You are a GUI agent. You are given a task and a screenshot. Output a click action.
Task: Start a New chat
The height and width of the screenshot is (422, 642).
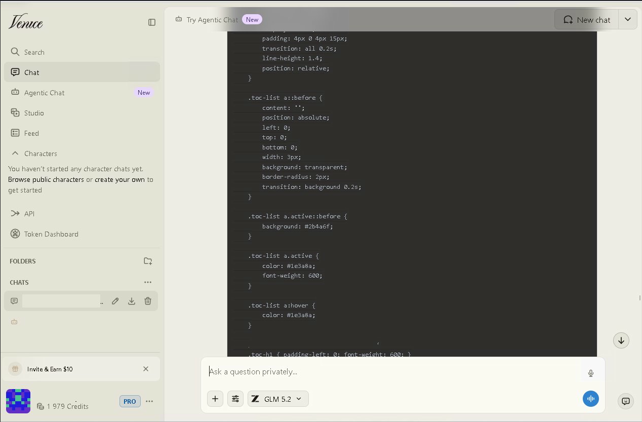[x=586, y=20]
